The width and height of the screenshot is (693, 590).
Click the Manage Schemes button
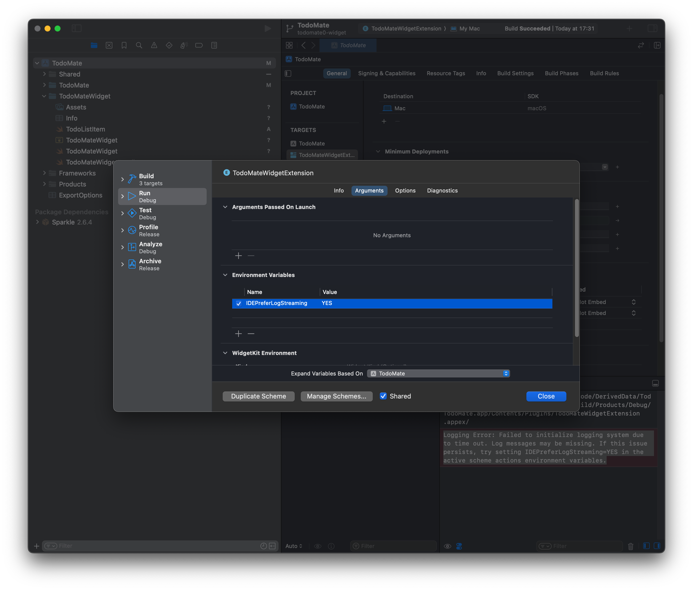click(x=336, y=396)
